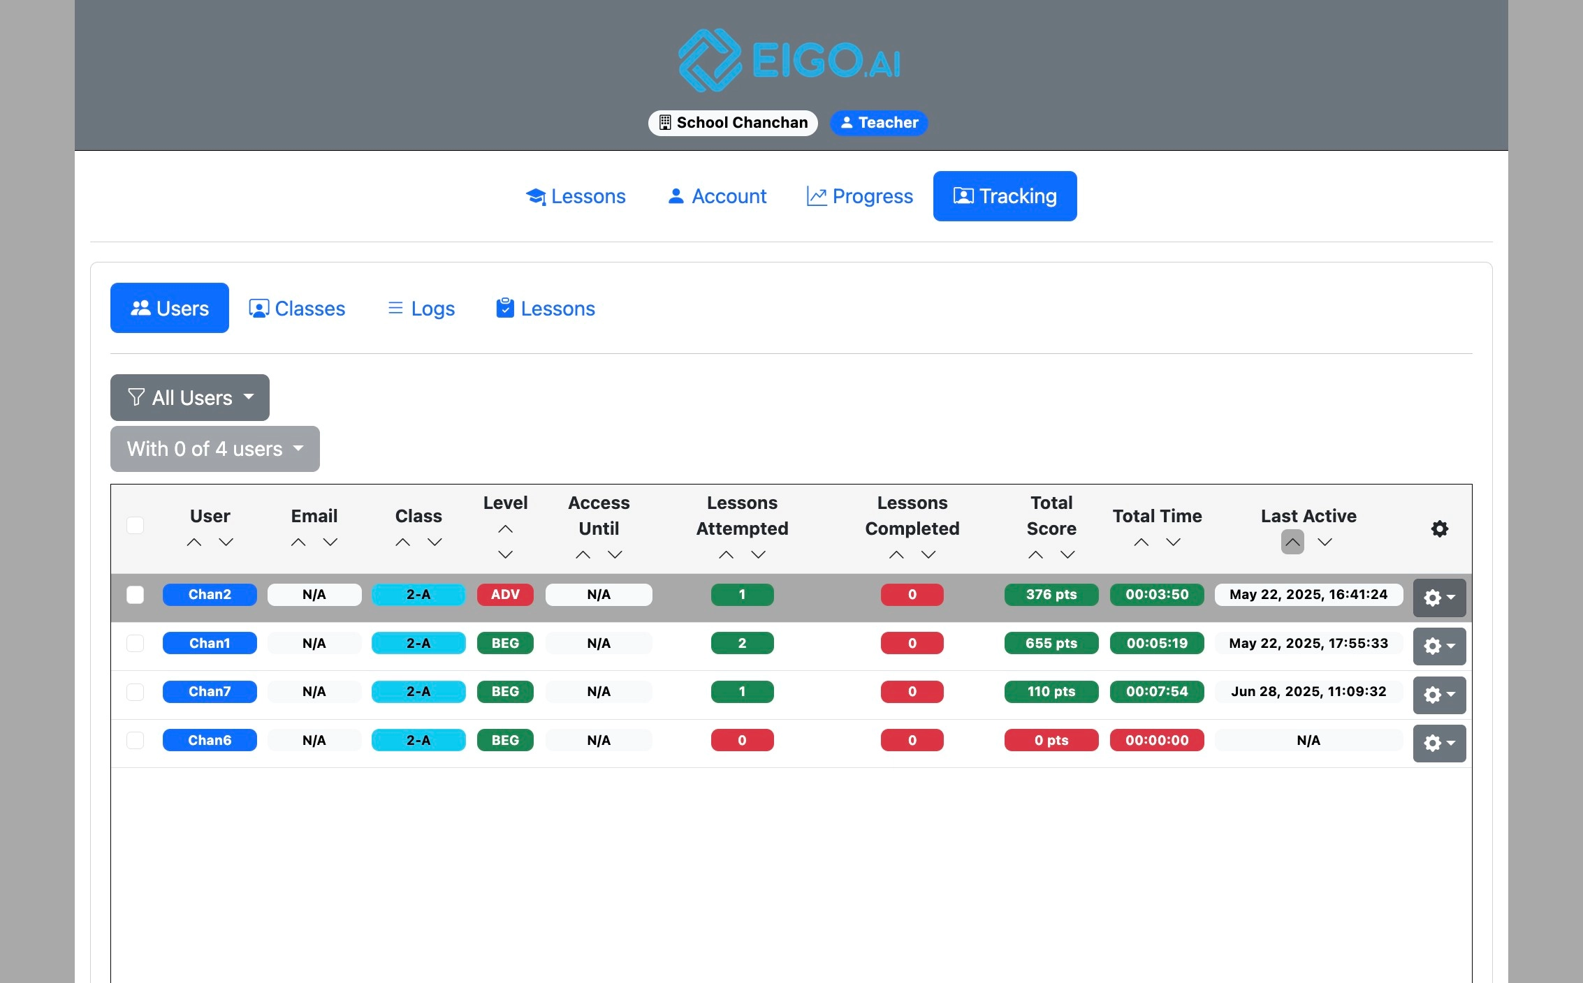Screen dimensions: 1583x983
Task: Click Chan7's total time 00:07:54
Action: [1157, 692]
